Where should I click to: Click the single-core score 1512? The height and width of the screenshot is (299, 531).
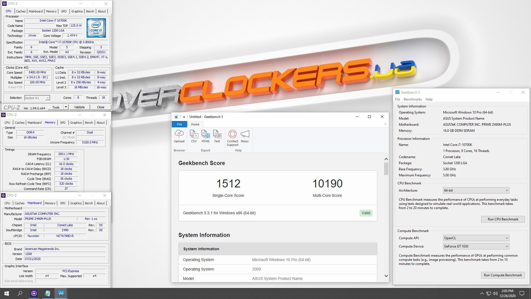coord(228,184)
